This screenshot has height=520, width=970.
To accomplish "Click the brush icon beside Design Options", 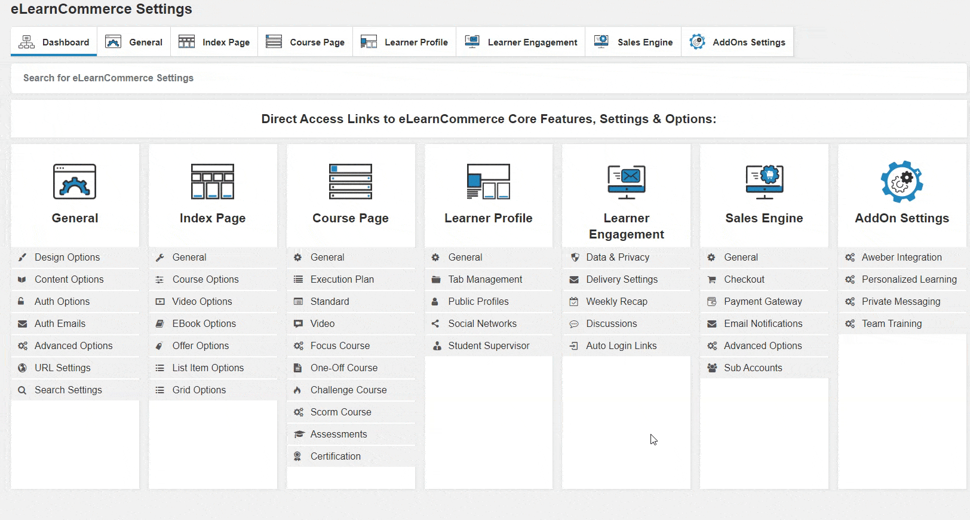I will click(x=22, y=258).
